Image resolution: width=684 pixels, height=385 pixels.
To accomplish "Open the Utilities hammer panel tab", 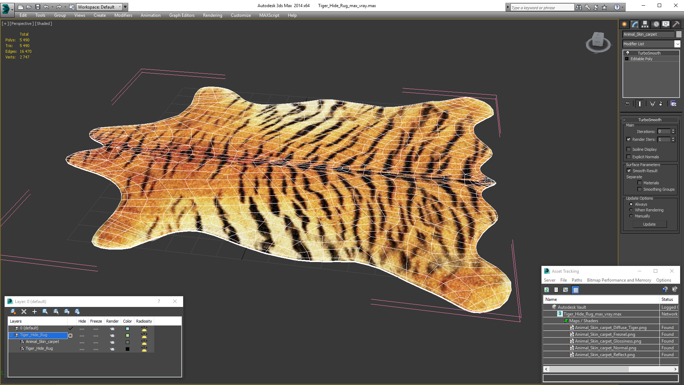I will tap(676, 24).
